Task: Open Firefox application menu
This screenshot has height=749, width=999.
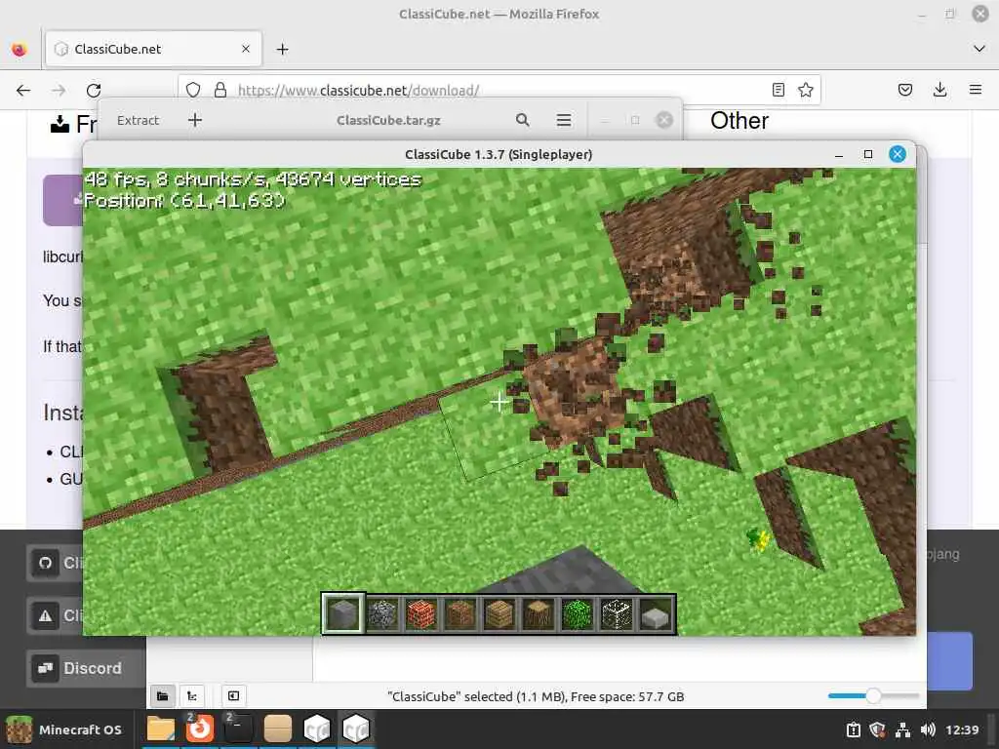Action: (x=976, y=90)
